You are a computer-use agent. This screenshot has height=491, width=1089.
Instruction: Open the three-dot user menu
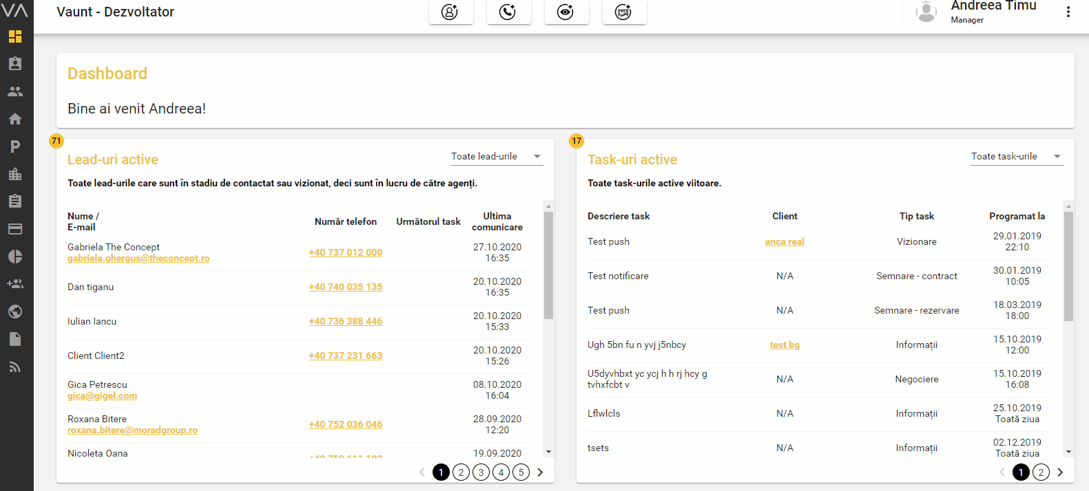pos(1068,12)
